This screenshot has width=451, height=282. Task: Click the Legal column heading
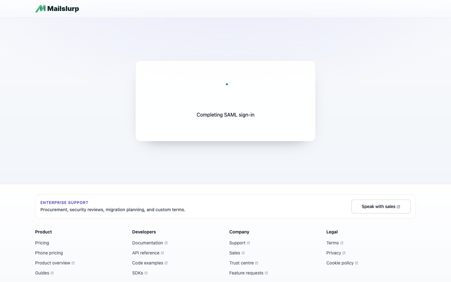pos(332,232)
